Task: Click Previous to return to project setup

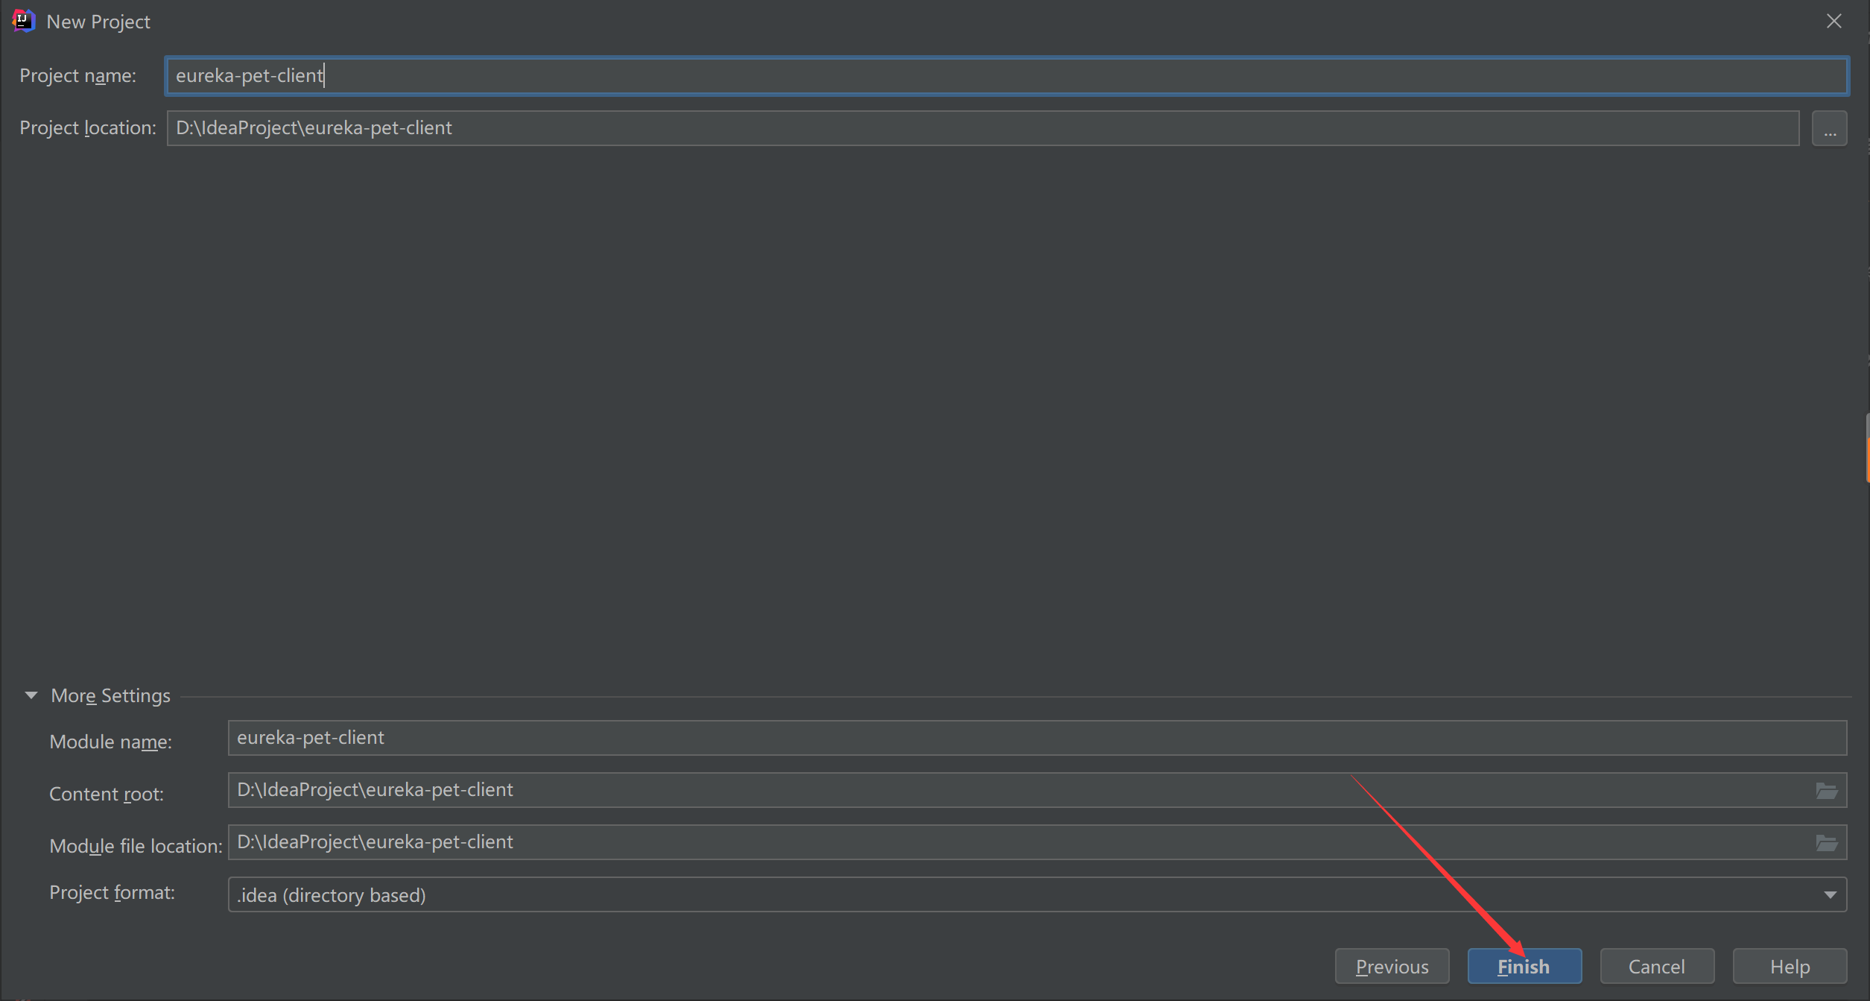Action: (1392, 965)
